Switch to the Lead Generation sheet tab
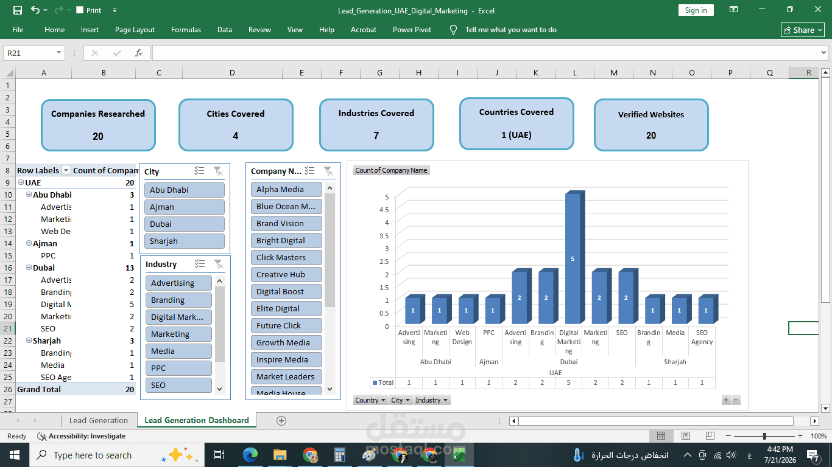This screenshot has height=467, width=832. tap(99, 420)
